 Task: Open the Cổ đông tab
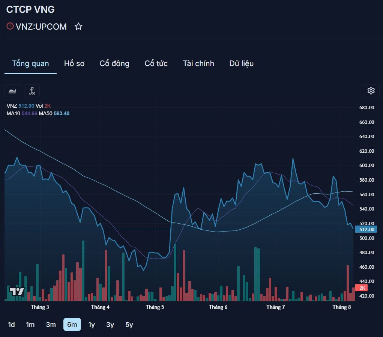point(114,63)
